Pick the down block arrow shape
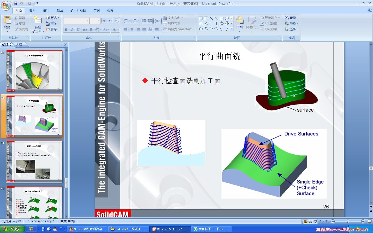Image resolution: width=373 pixels, height=233 pixels. click(227, 24)
